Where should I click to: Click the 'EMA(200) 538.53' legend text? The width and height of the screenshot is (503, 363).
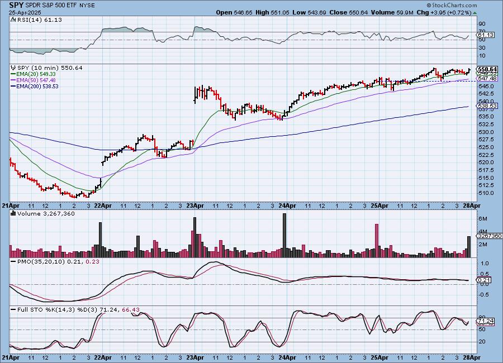point(37,86)
